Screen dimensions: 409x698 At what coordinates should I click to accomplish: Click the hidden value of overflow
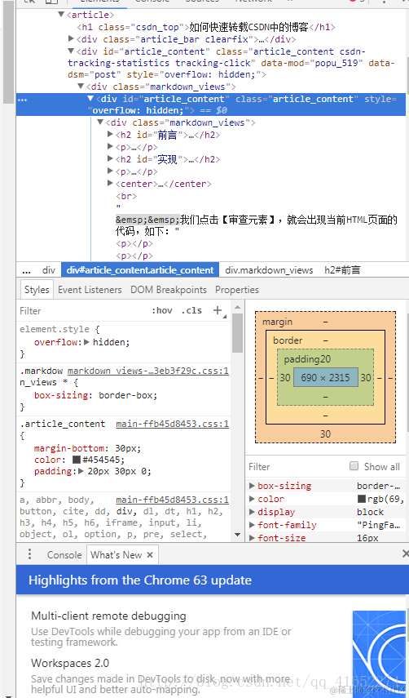point(109,342)
